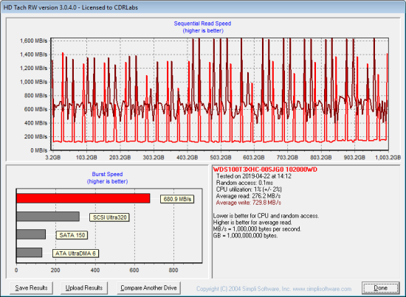The image size is (406, 297).
Task: Click the Average read 276.2 MB/s line
Action: pos(248,196)
